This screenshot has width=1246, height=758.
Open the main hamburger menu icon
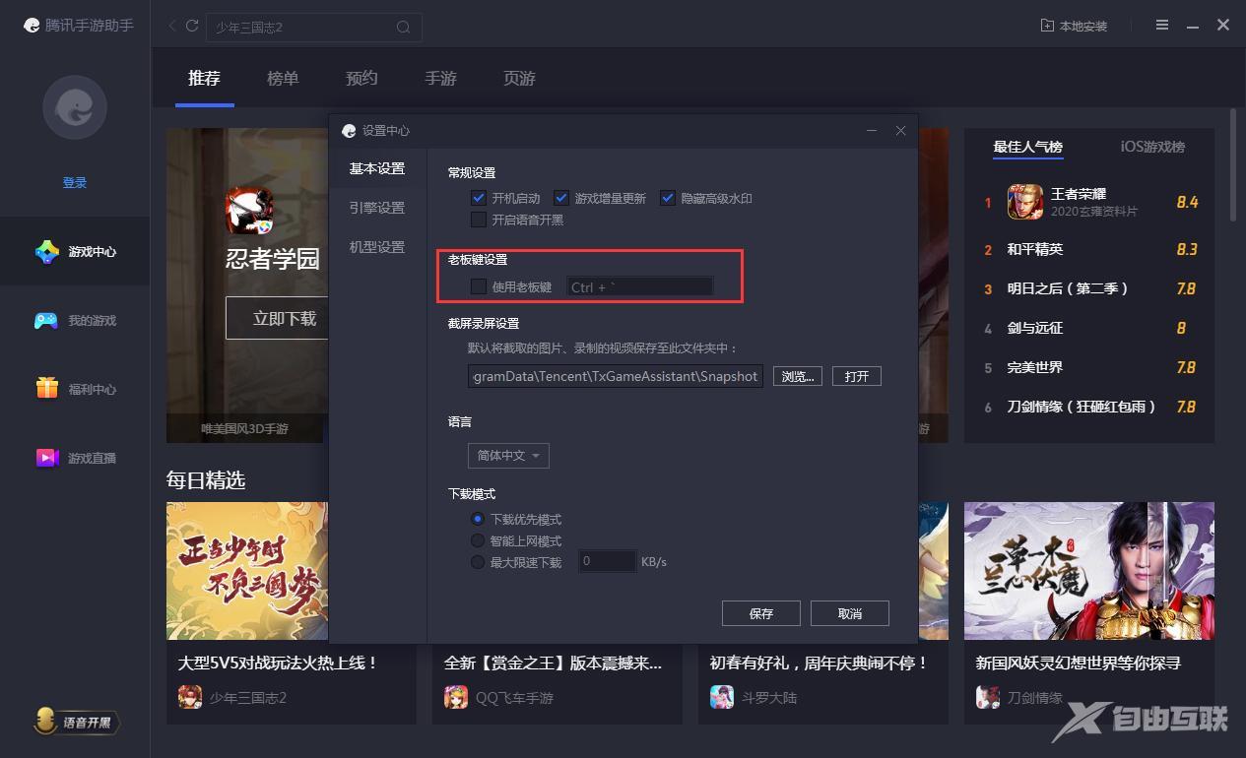[1162, 26]
